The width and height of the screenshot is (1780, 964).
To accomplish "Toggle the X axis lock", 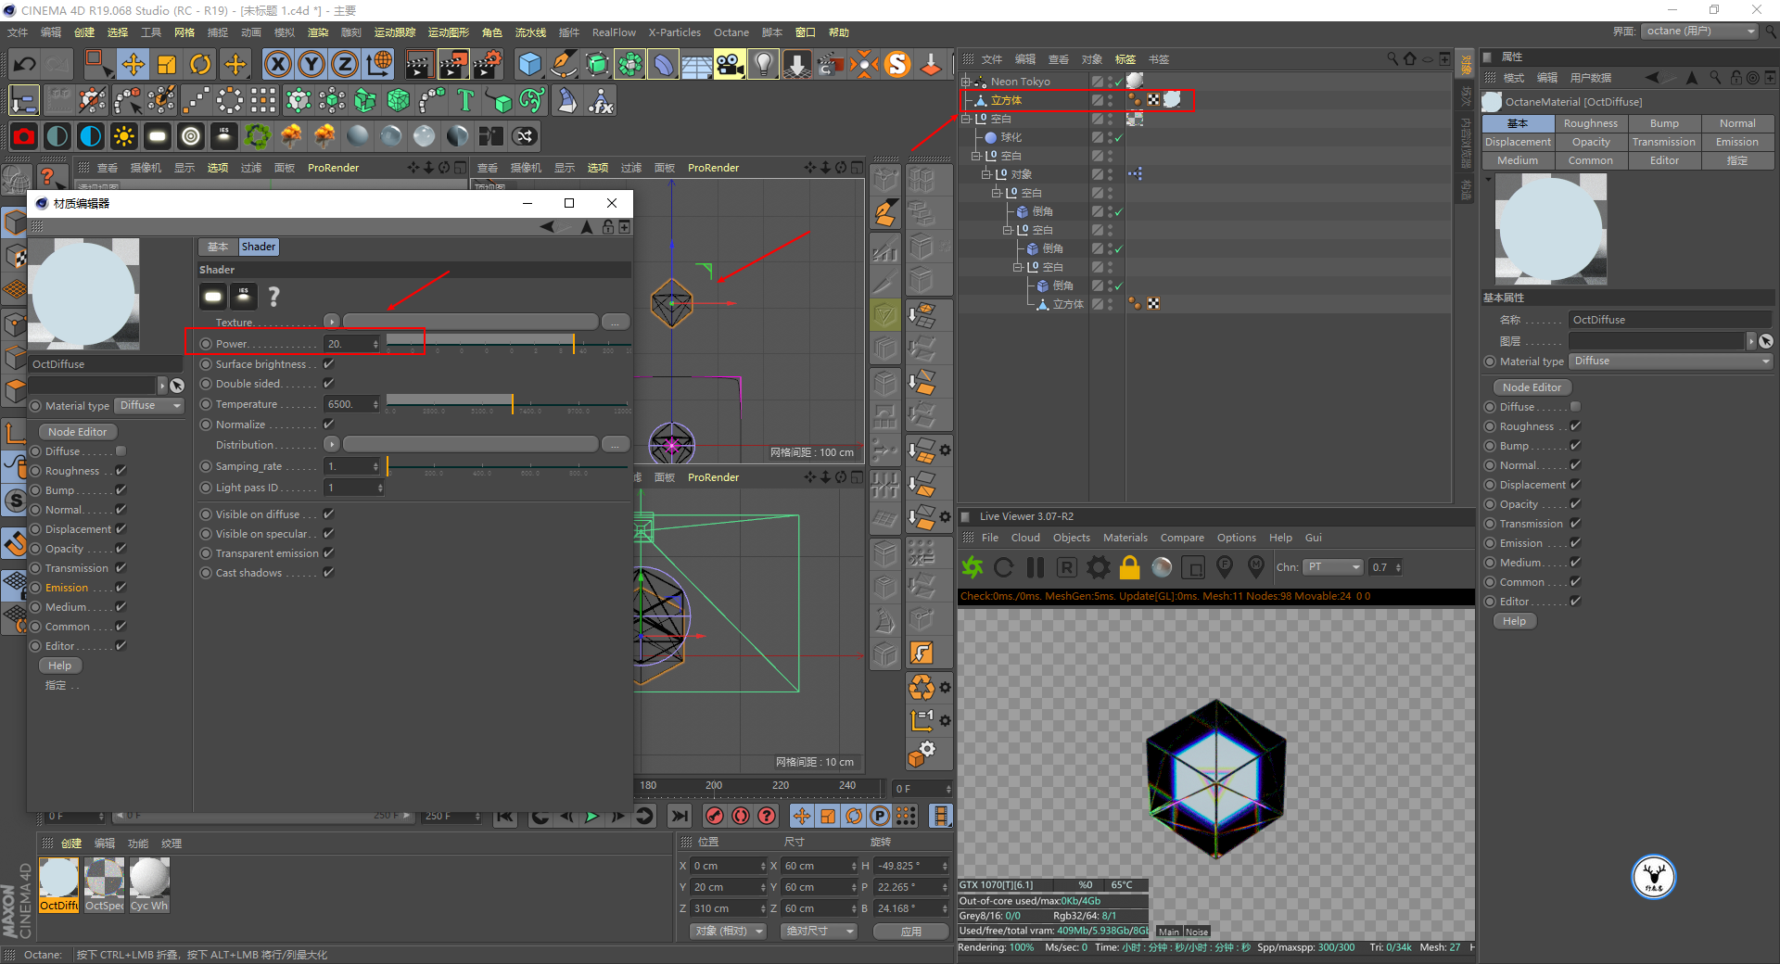I will (x=277, y=64).
